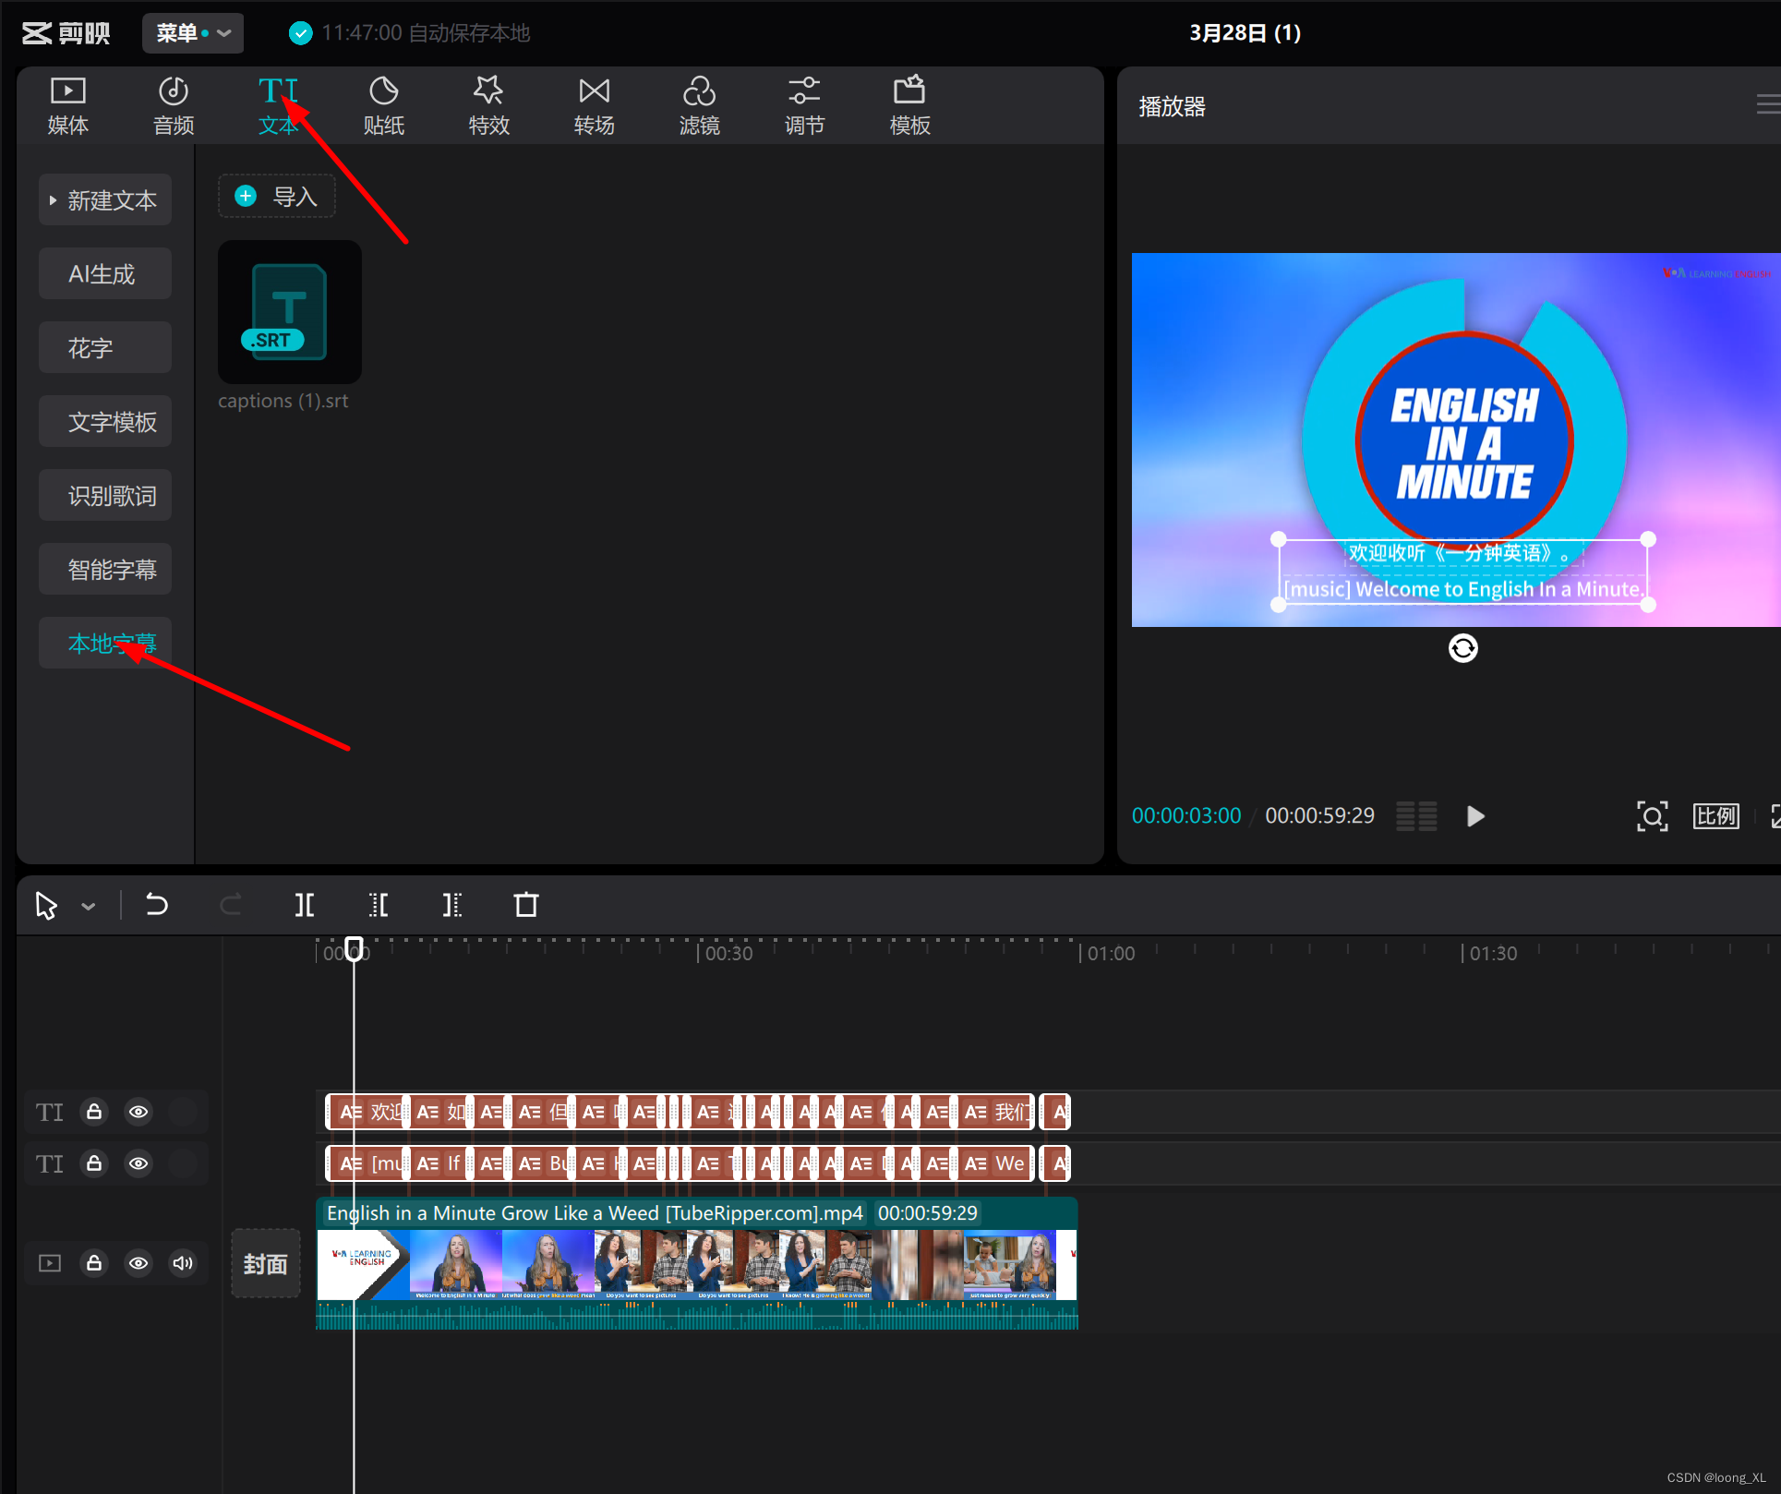Click the delete-right trim tool
This screenshot has height=1494, width=1781.
pos(451,905)
